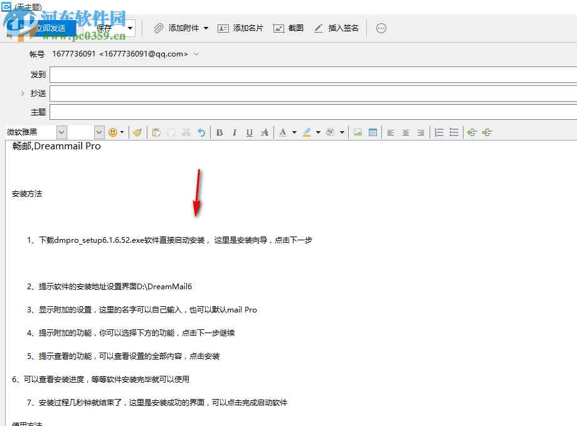Open the 添加附件 attachment dropdown arrow
The height and width of the screenshot is (426, 577).
click(x=207, y=28)
